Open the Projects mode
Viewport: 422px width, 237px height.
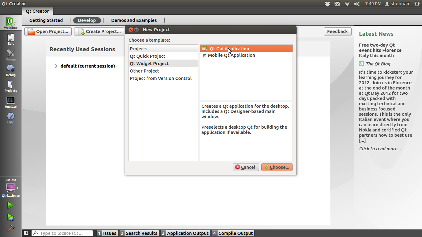pyautogui.click(x=11, y=86)
